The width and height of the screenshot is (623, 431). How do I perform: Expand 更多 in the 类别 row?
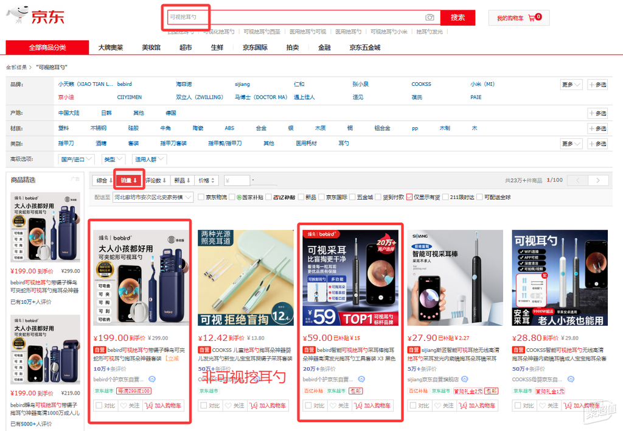(x=571, y=144)
